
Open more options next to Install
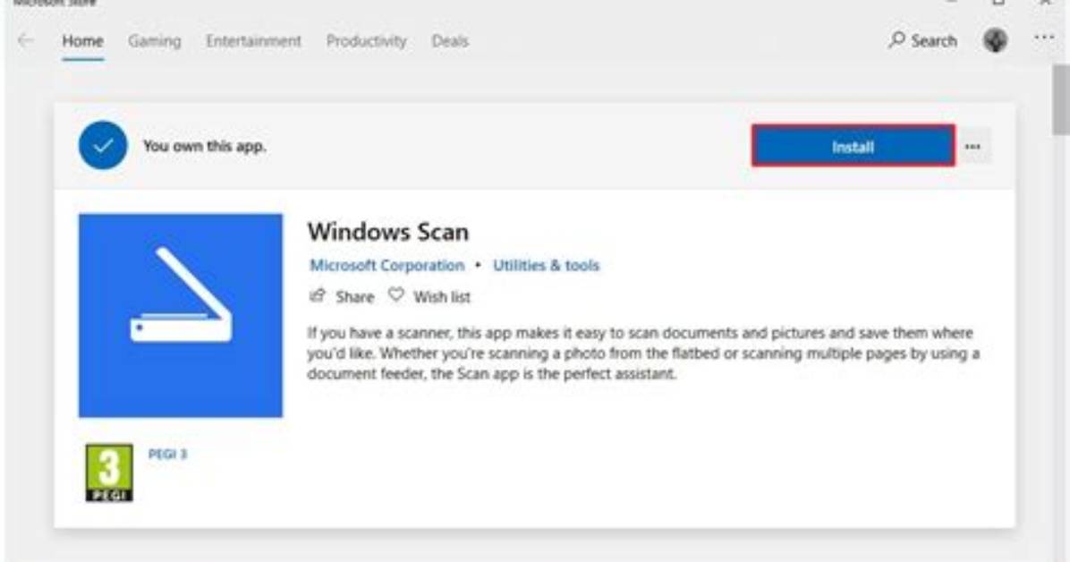[x=973, y=147]
